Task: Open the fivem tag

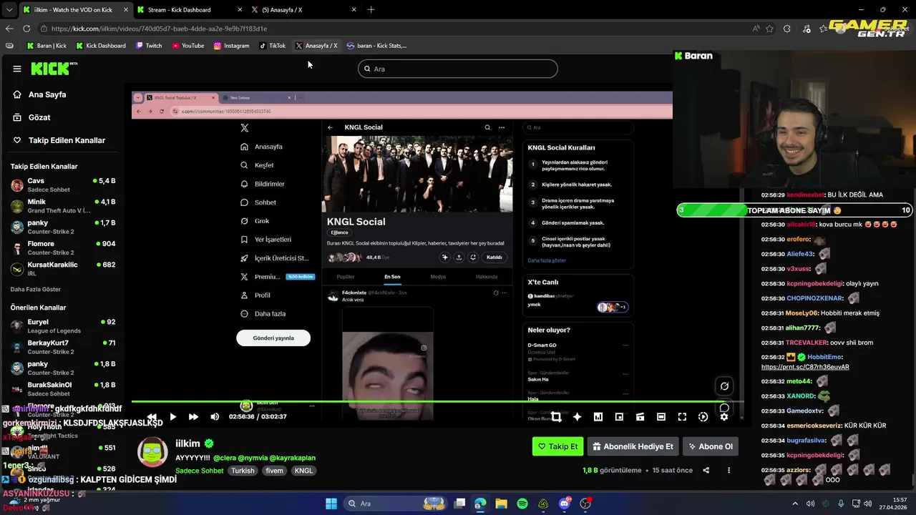Action: pyautogui.click(x=274, y=471)
